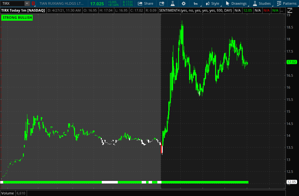Click the high value H: 17.04
The width and height of the screenshot is (299, 196).
coord(106,10)
